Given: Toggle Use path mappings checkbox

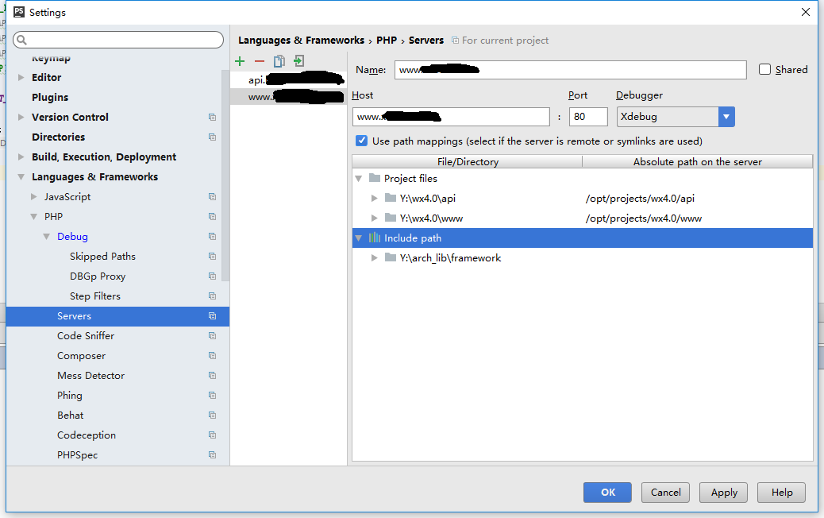Looking at the screenshot, I should coord(361,141).
